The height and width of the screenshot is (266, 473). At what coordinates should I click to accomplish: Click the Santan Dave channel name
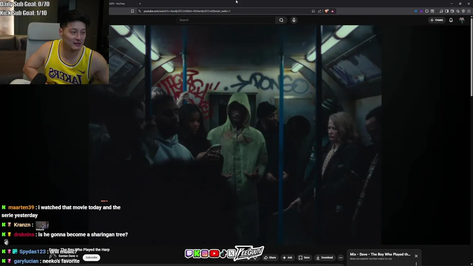[x=67, y=256]
